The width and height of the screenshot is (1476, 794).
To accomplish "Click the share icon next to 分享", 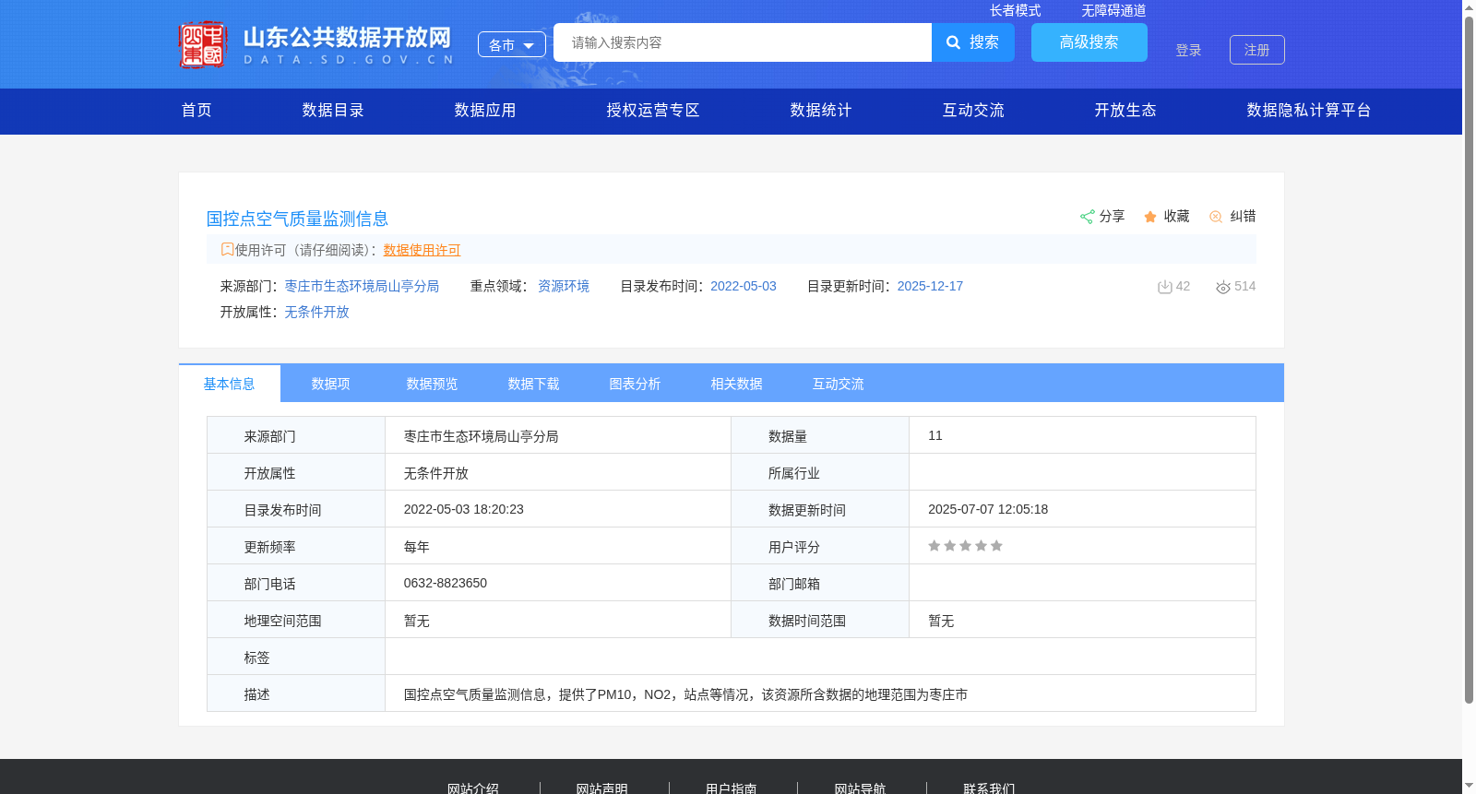I will coord(1087,217).
